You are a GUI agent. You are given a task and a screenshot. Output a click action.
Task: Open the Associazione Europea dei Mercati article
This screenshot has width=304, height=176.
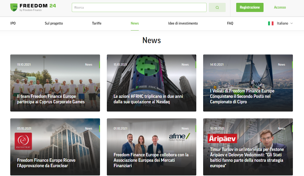pyautogui.click(x=151, y=160)
